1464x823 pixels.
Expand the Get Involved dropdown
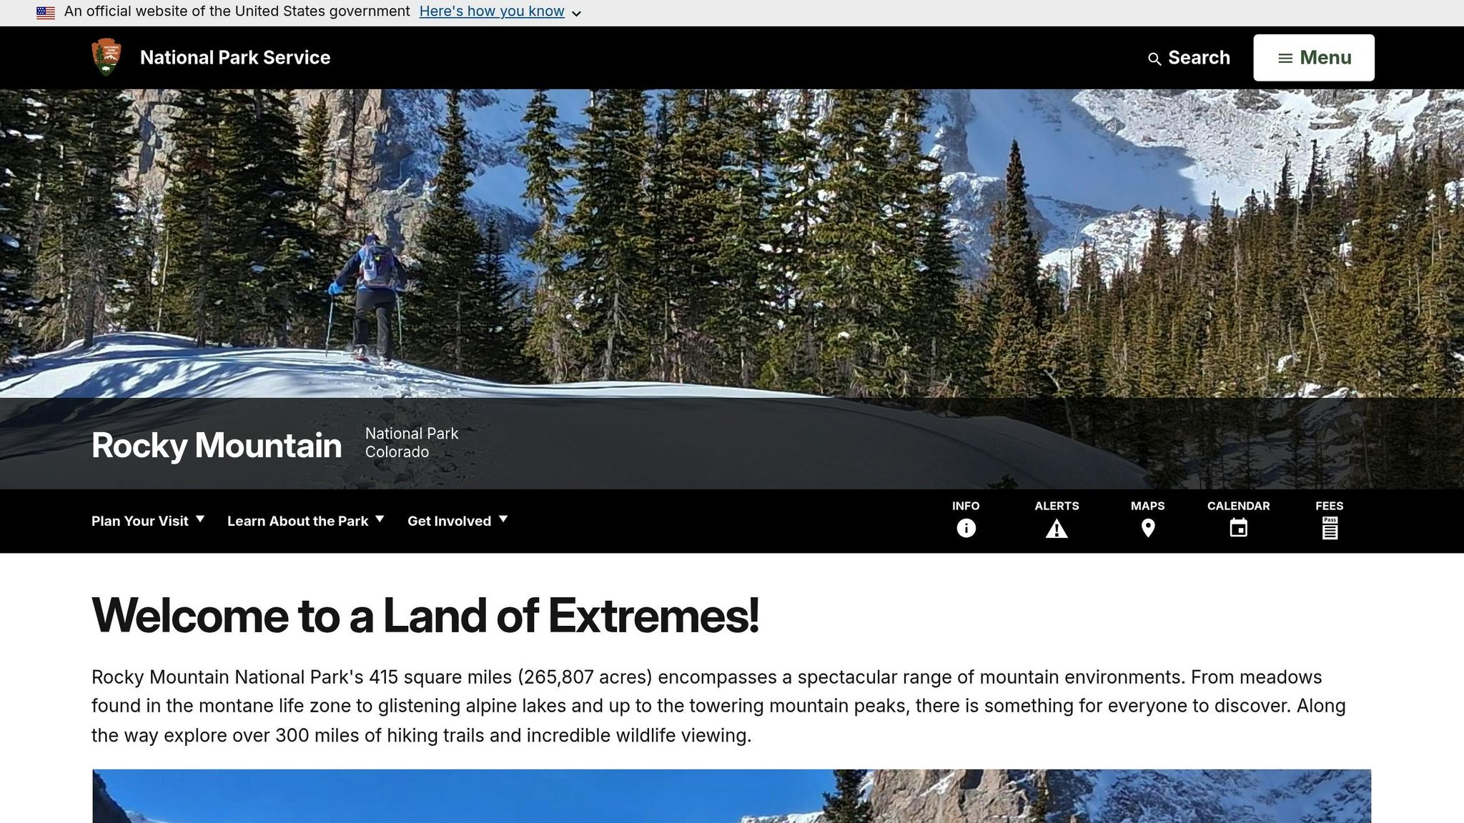coord(457,521)
